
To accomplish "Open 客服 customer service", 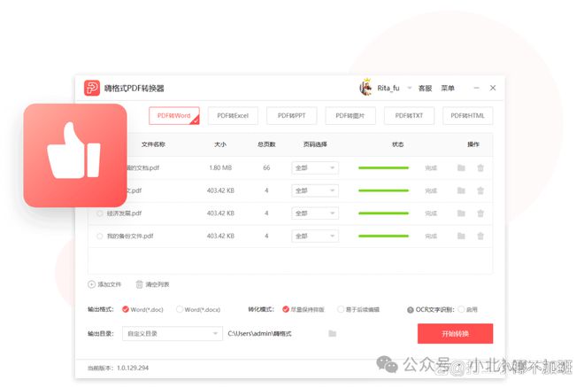I will (425, 89).
